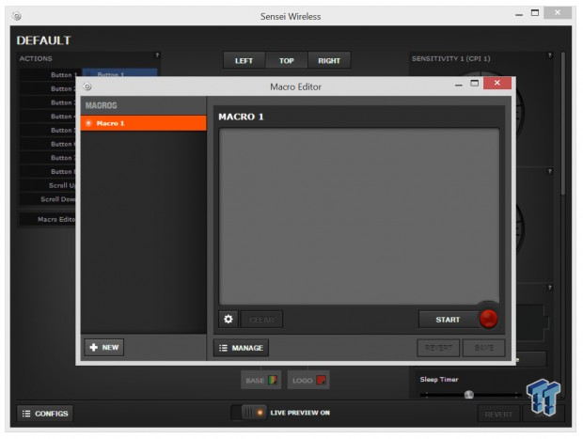Viewport: 583px width, 439px height.
Task: Minimize the Macro Editor window
Action: pyautogui.click(x=459, y=85)
